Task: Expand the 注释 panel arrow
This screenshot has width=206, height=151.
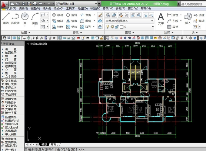Action: click(x=172, y=33)
